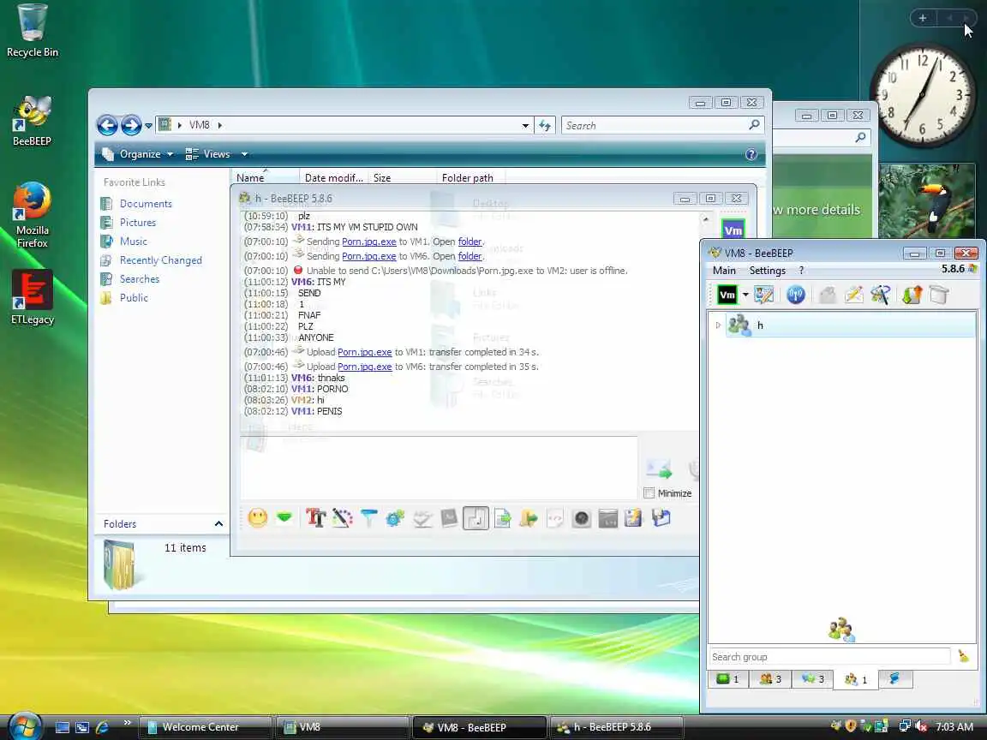987x740 pixels.
Task: Open the ? help menu in BeeBEEP
Action: (801, 271)
